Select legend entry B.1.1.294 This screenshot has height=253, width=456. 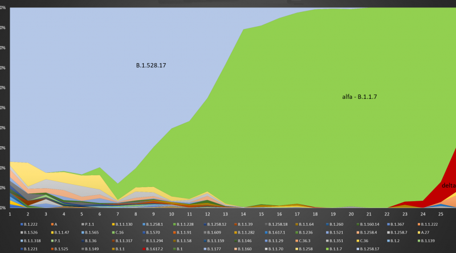click(153, 241)
